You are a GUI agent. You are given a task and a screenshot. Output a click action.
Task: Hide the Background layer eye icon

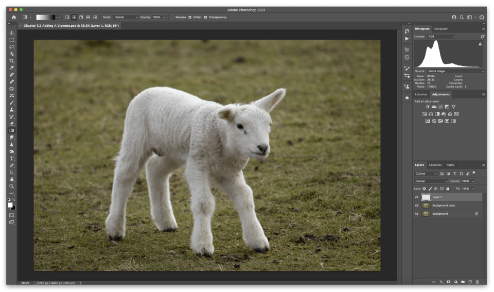tap(416, 214)
